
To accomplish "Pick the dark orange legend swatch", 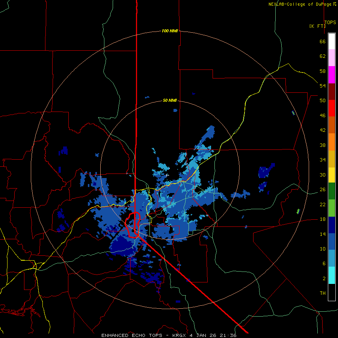I will pos(332,125).
